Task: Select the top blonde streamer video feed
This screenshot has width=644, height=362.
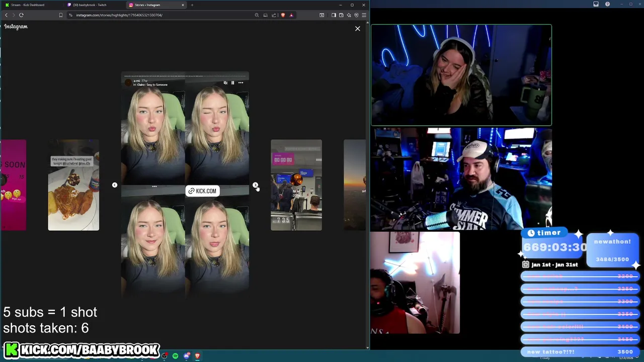Action: [461, 75]
